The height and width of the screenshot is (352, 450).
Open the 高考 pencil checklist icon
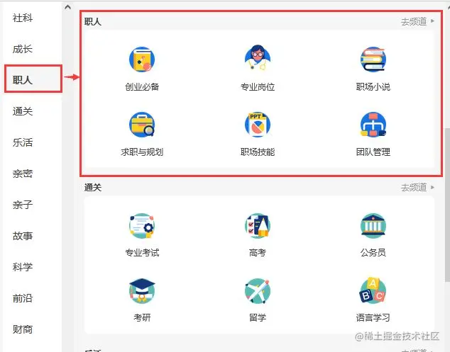click(258, 226)
